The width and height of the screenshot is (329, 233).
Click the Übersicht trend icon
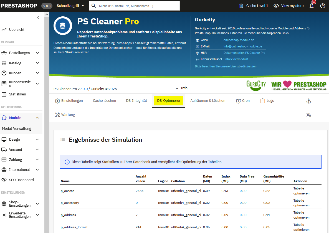[x=4, y=30]
